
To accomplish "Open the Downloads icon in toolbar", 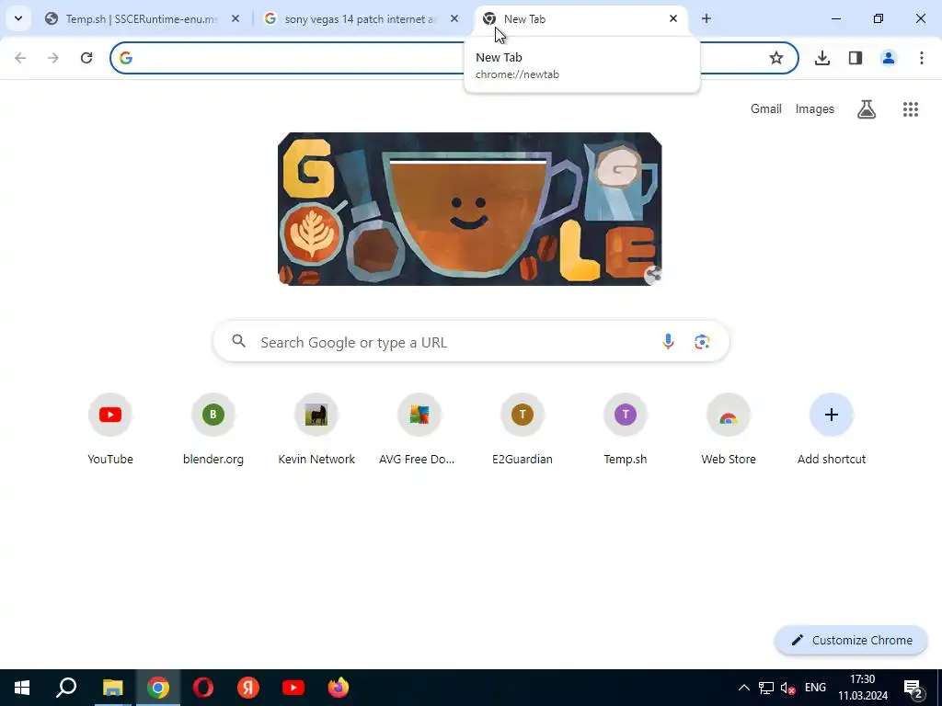I will tap(822, 58).
